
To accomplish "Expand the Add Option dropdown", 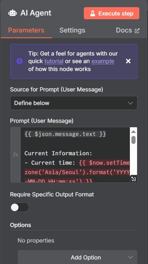I will (x=77, y=257).
